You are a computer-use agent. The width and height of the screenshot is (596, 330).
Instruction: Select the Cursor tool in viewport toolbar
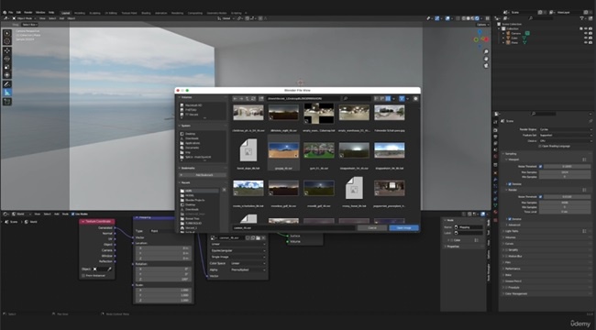[7, 41]
